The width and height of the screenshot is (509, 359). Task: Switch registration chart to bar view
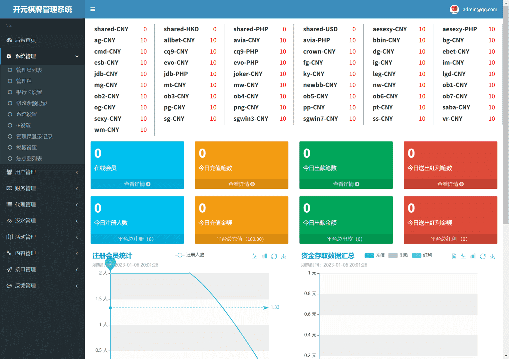click(x=264, y=256)
